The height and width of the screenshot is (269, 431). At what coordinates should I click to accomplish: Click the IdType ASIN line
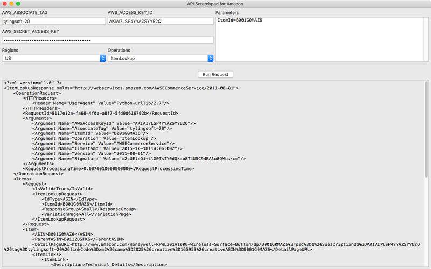tap(69, 199)
